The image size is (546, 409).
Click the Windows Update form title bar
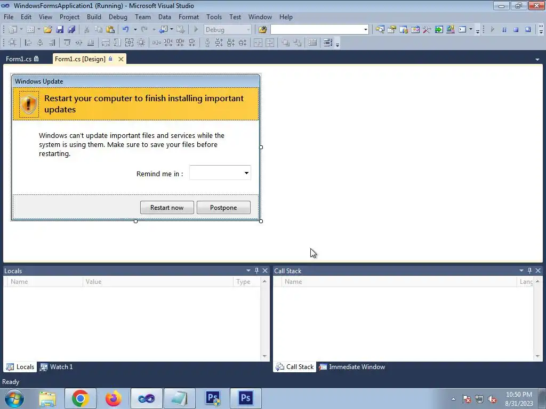click(136, 81)
